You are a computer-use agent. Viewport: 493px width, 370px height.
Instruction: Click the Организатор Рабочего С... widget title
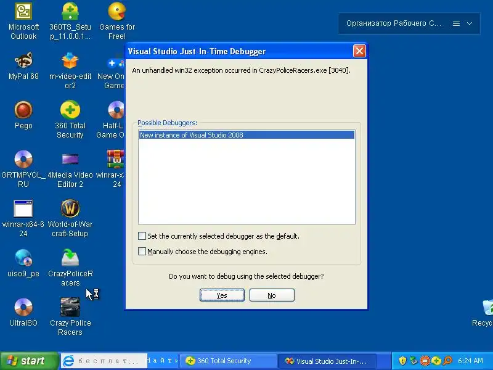[x=394, y=23]
